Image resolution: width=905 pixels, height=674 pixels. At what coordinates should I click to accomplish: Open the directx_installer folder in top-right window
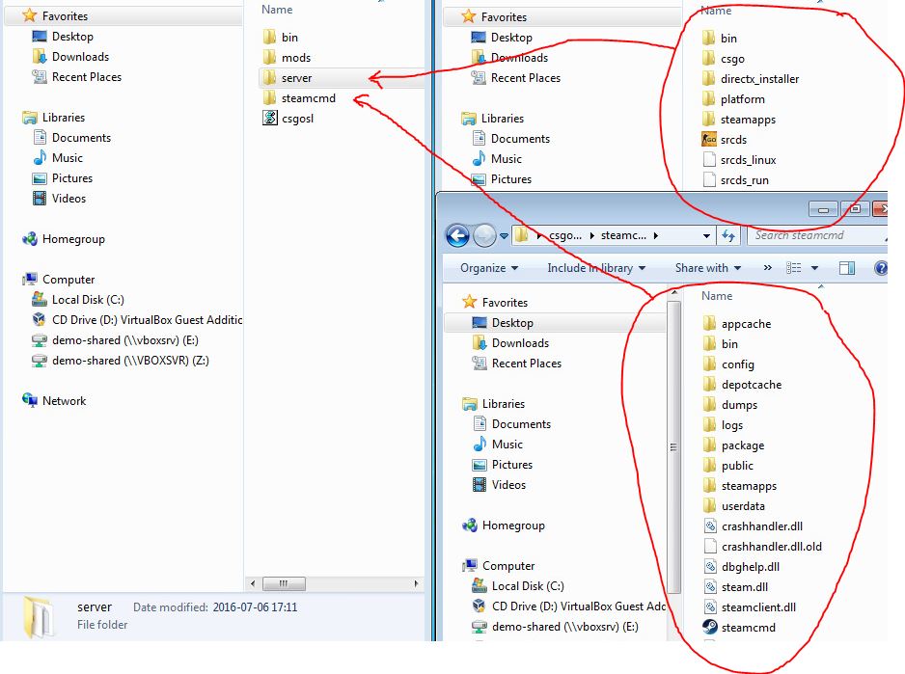click(x=751, y=78)
